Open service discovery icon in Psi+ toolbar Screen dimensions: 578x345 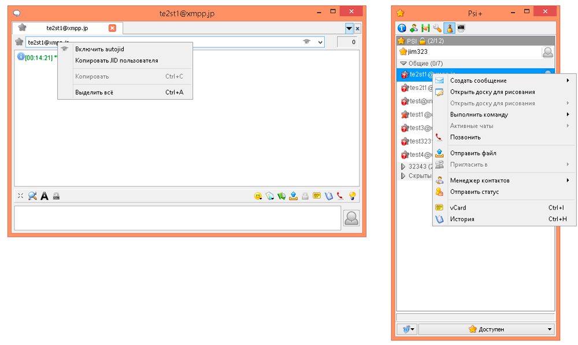point(425,28)
